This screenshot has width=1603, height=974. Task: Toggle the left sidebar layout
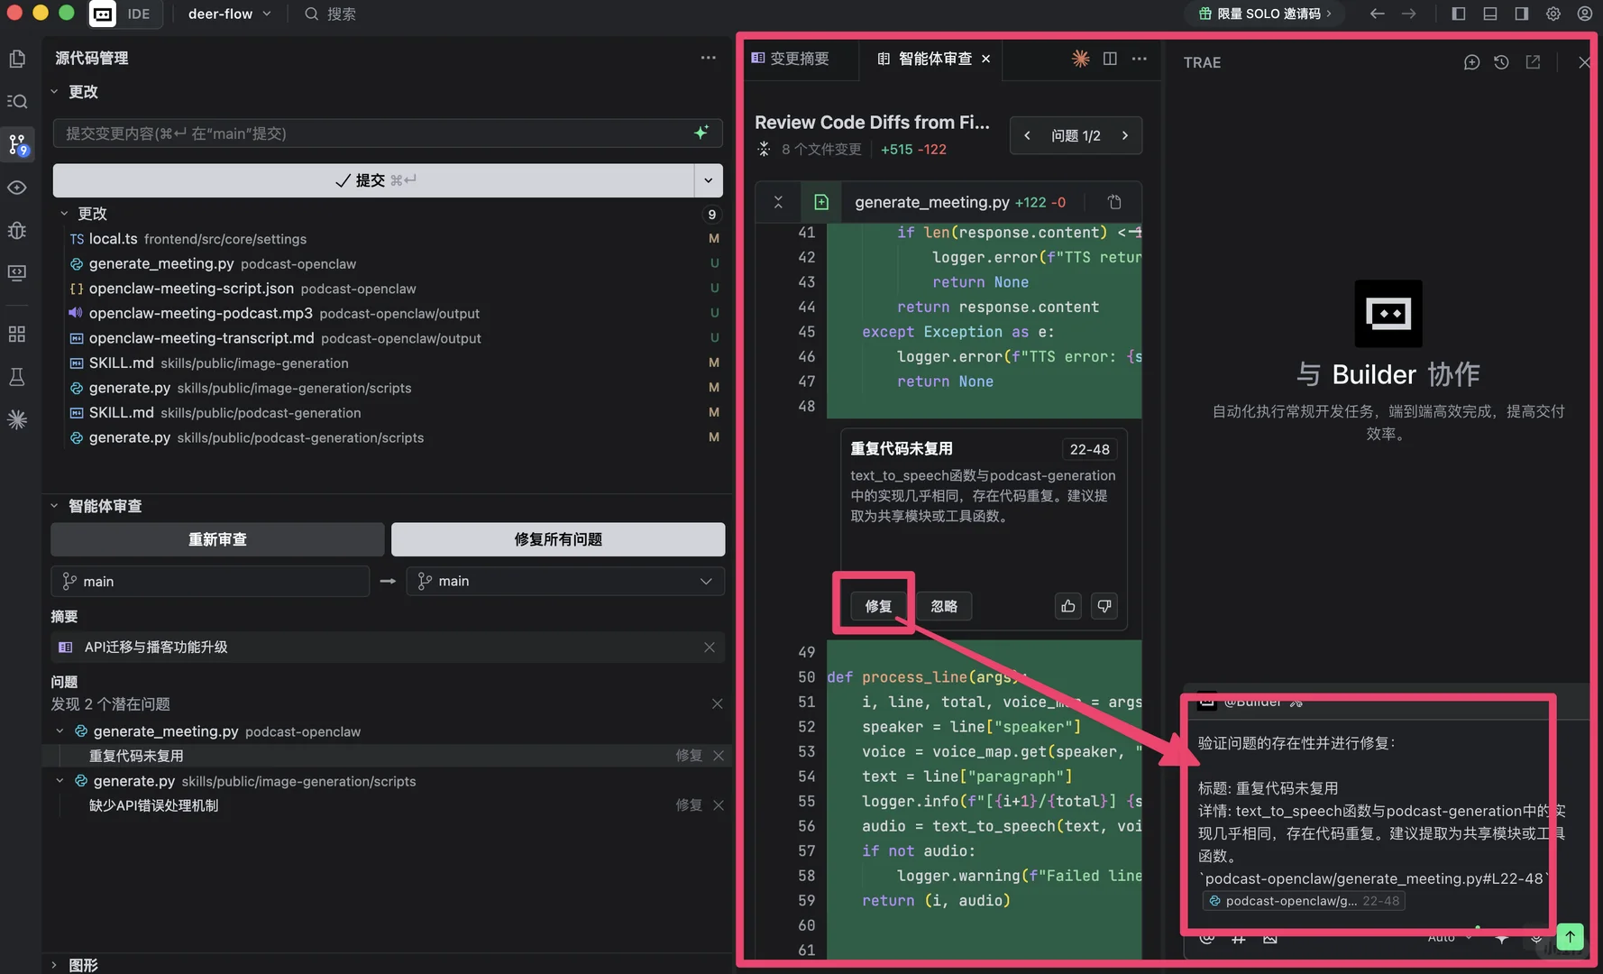coord(1459,14)
